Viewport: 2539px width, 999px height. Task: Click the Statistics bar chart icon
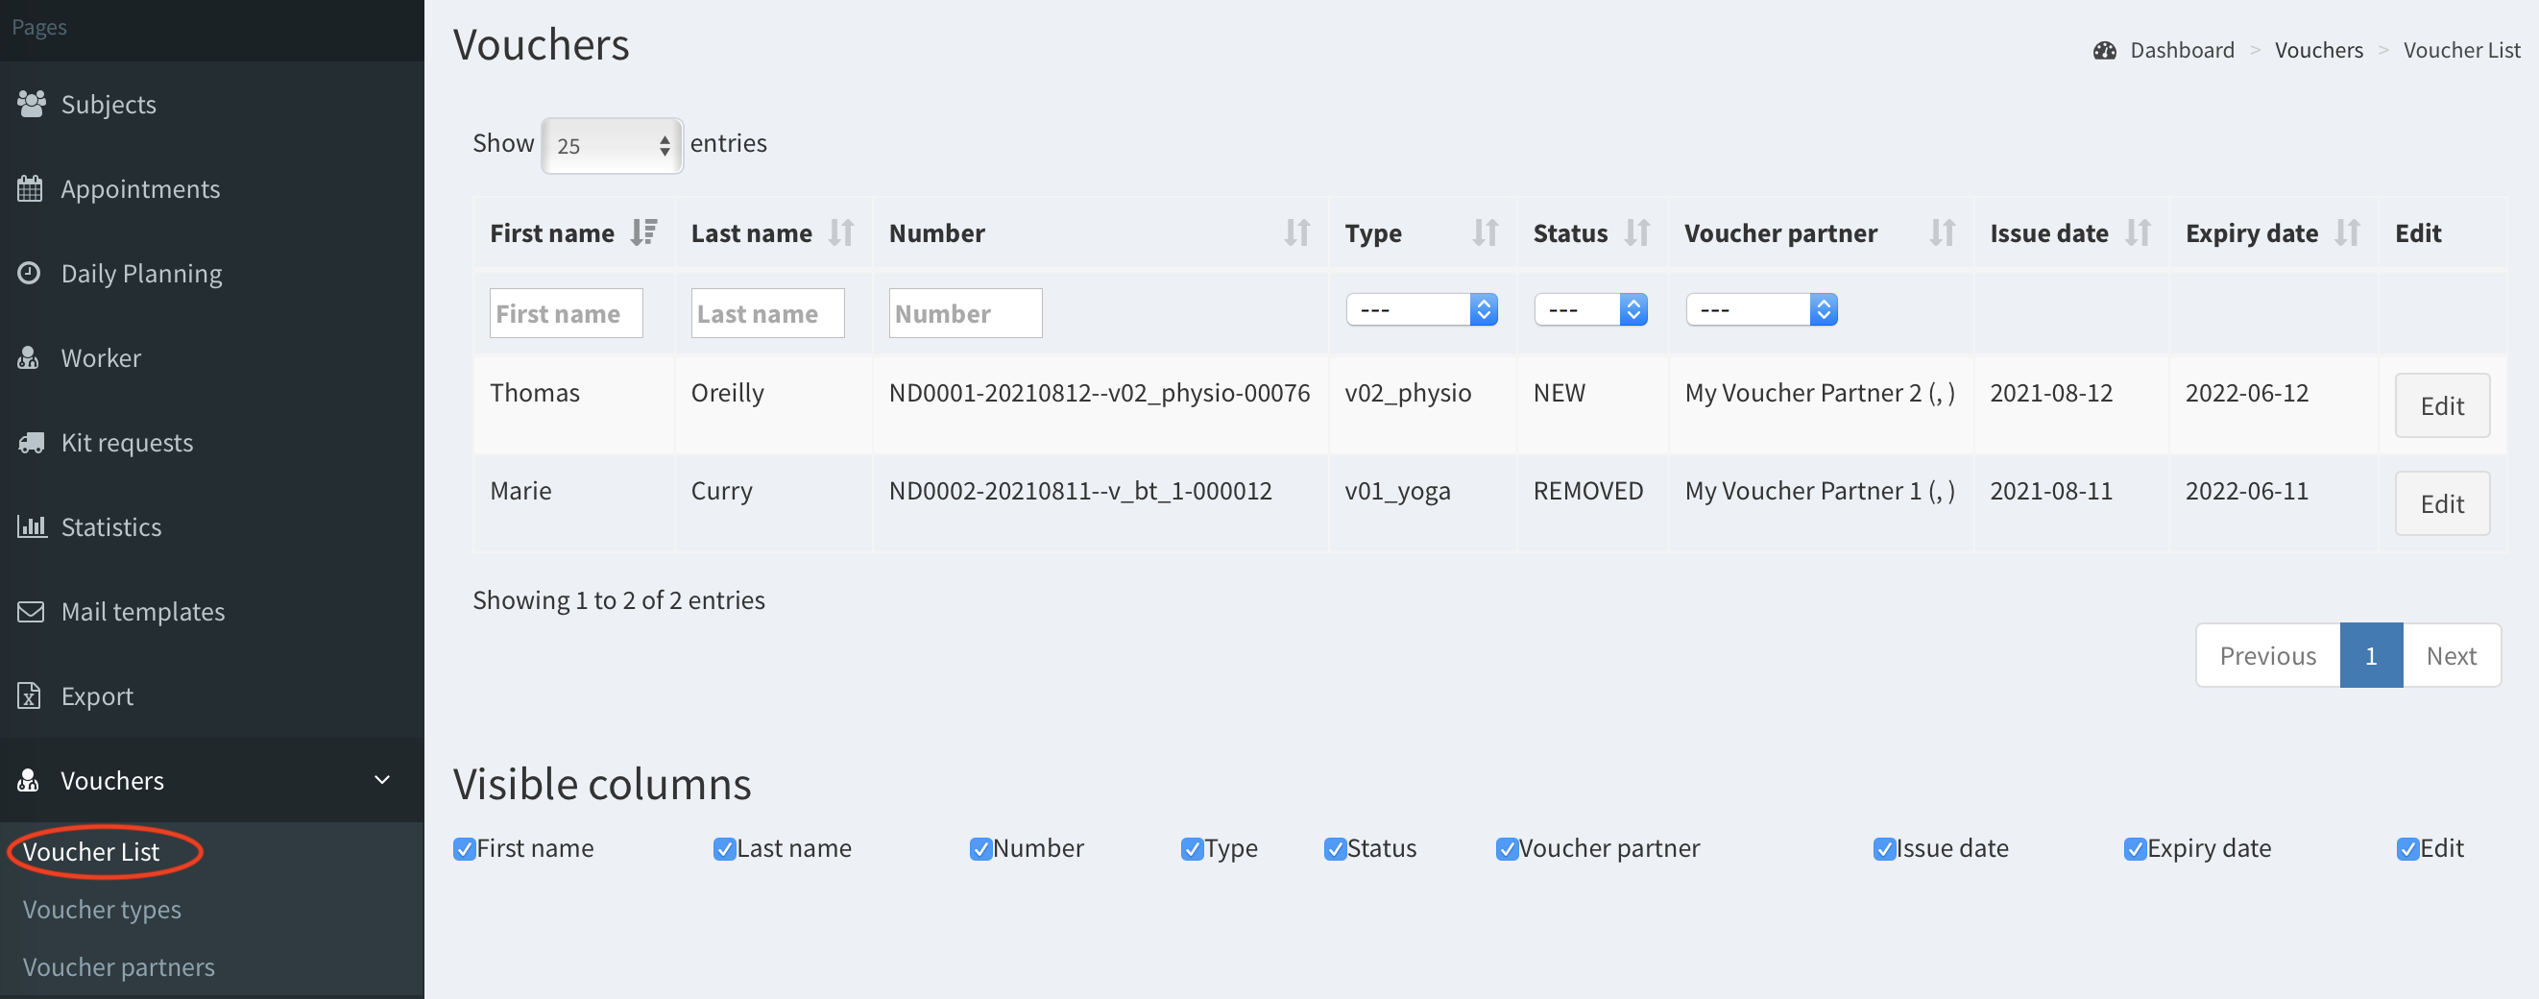[x=31, y=525]
